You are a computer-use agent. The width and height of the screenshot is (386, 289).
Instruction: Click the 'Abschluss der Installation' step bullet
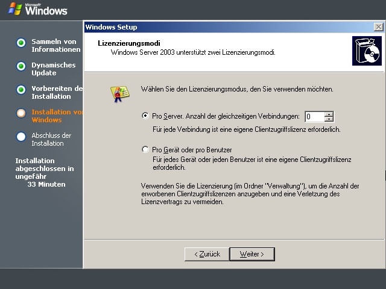click(21, 137)
